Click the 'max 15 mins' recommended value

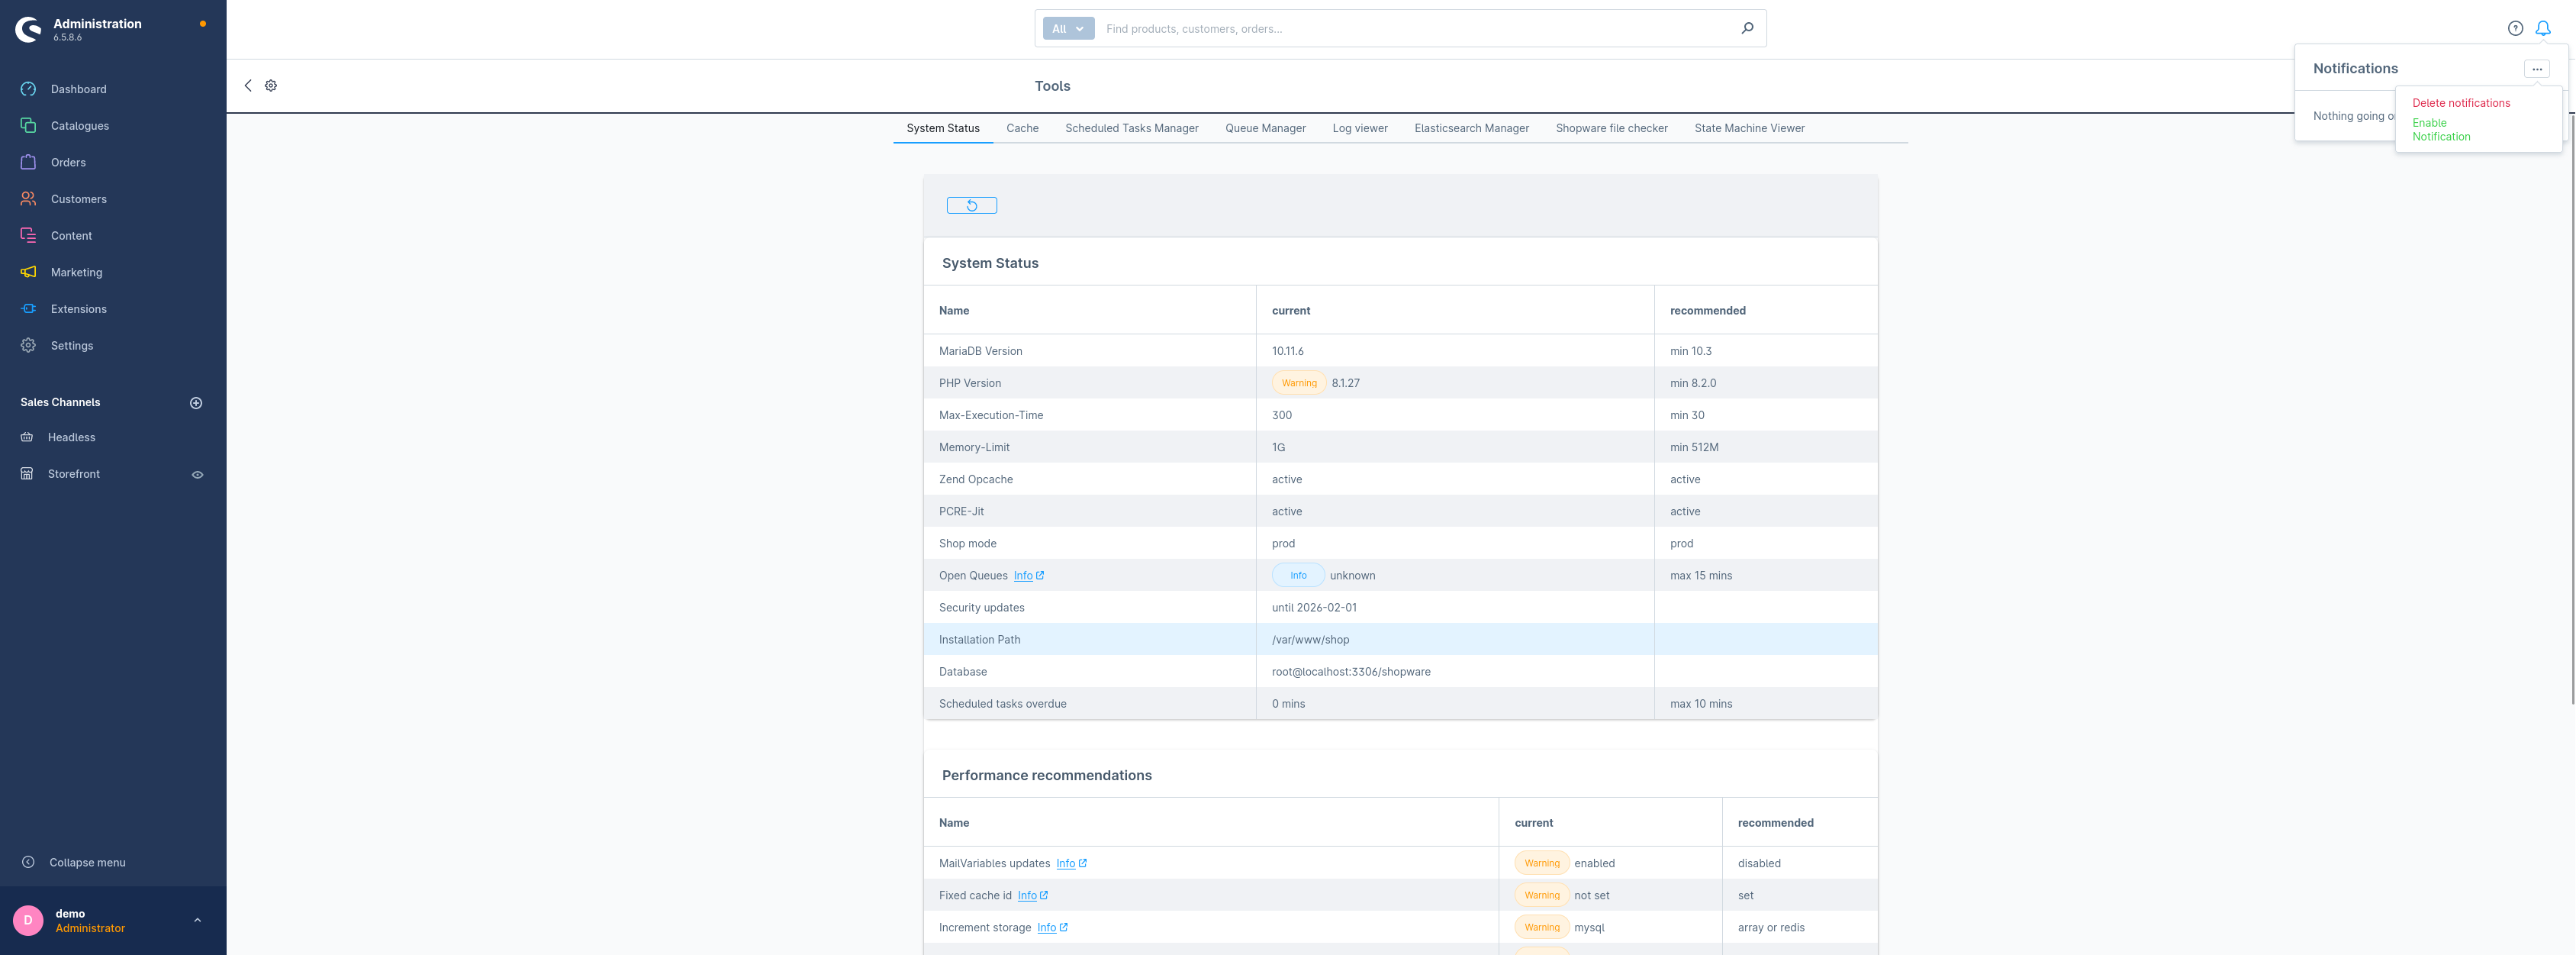[x=1701, y=575]
